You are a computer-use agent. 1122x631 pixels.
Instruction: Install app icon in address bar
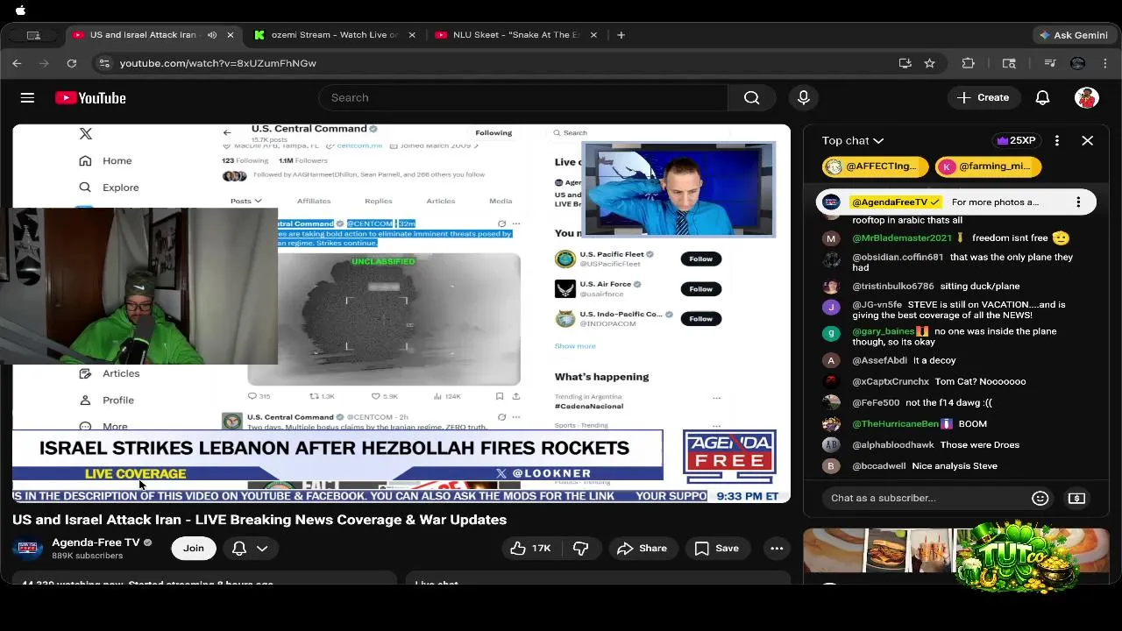[905, 63]
